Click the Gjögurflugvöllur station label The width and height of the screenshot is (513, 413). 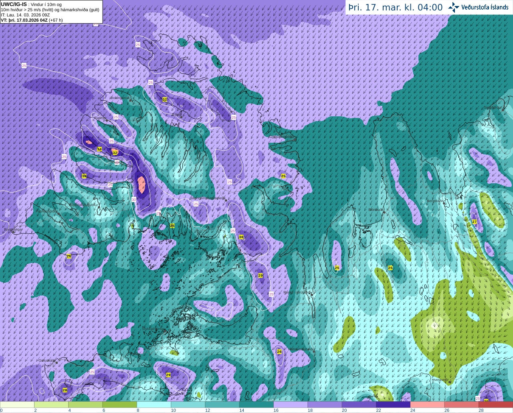click(x=283, y=137)
